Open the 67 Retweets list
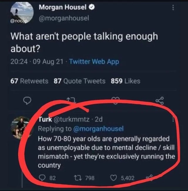The width and height of the screenshot is (188, 191). (29, 81)
